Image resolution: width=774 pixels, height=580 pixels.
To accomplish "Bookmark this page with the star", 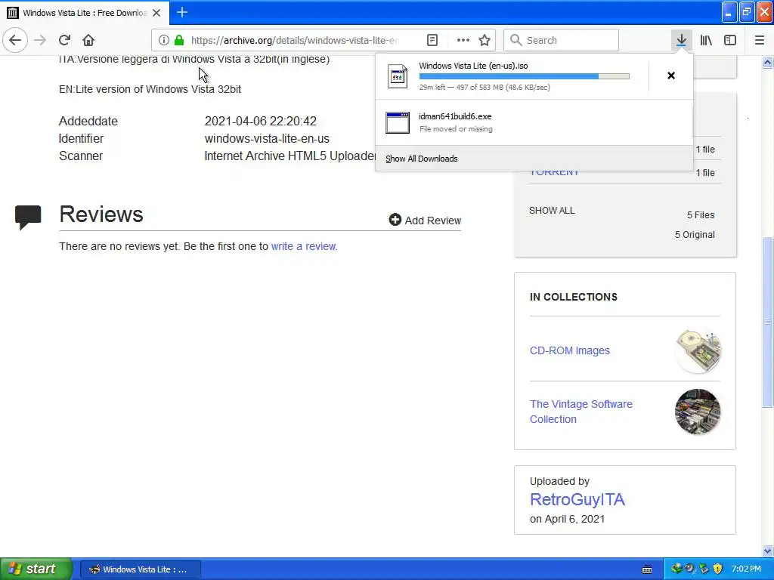I will [x=485, y=40].
